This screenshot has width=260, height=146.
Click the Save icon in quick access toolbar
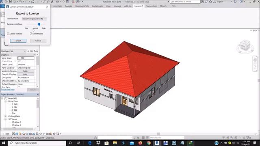point(10,2)
